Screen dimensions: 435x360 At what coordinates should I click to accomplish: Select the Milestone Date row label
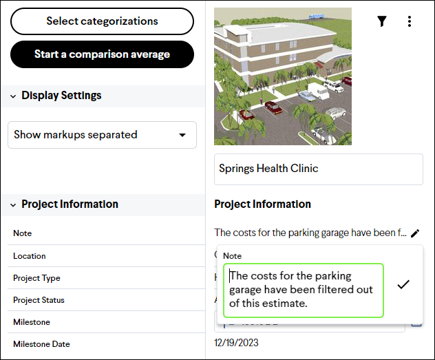(41, 344)
